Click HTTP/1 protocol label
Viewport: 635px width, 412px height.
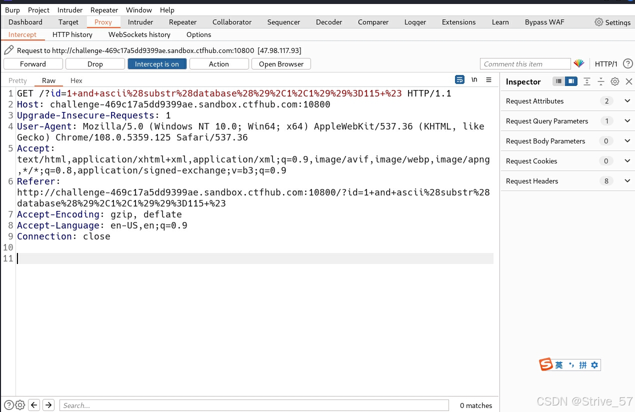click(x=606, y=64)
